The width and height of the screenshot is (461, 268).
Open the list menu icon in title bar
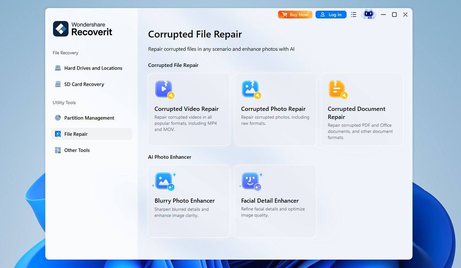tap(354, 15)
